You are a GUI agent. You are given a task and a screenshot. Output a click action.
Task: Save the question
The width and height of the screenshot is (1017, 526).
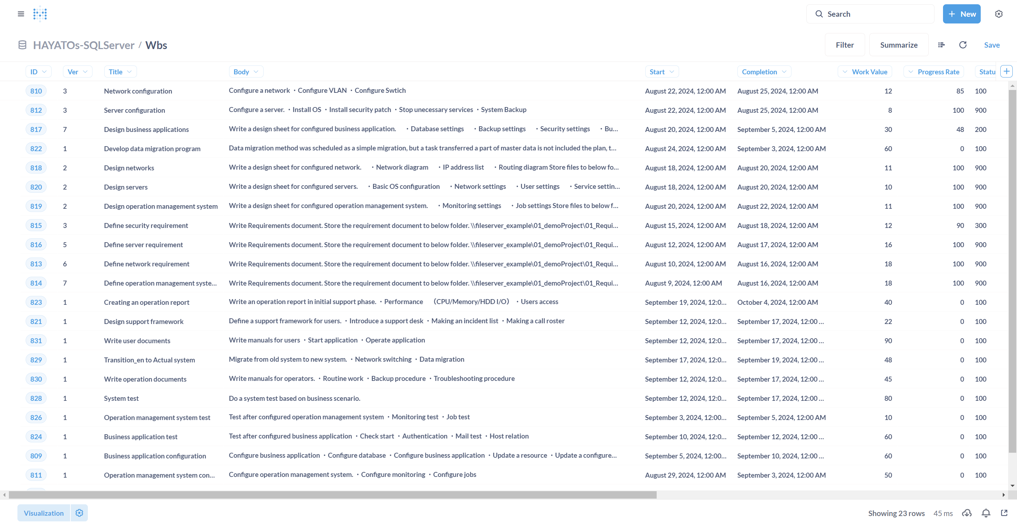(x=991, y=45)
